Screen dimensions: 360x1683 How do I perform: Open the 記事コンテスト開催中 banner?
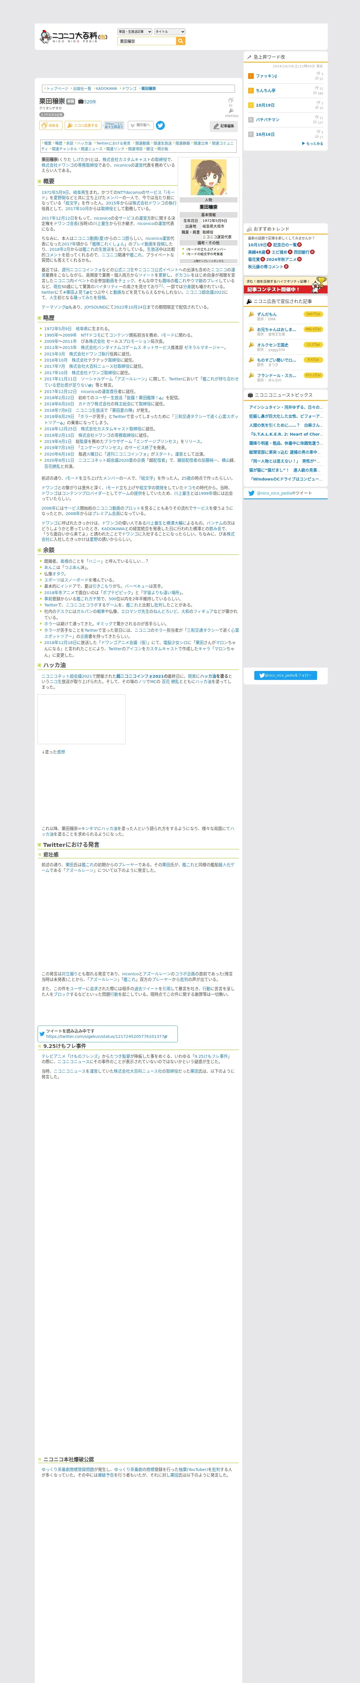pos(285,286)
